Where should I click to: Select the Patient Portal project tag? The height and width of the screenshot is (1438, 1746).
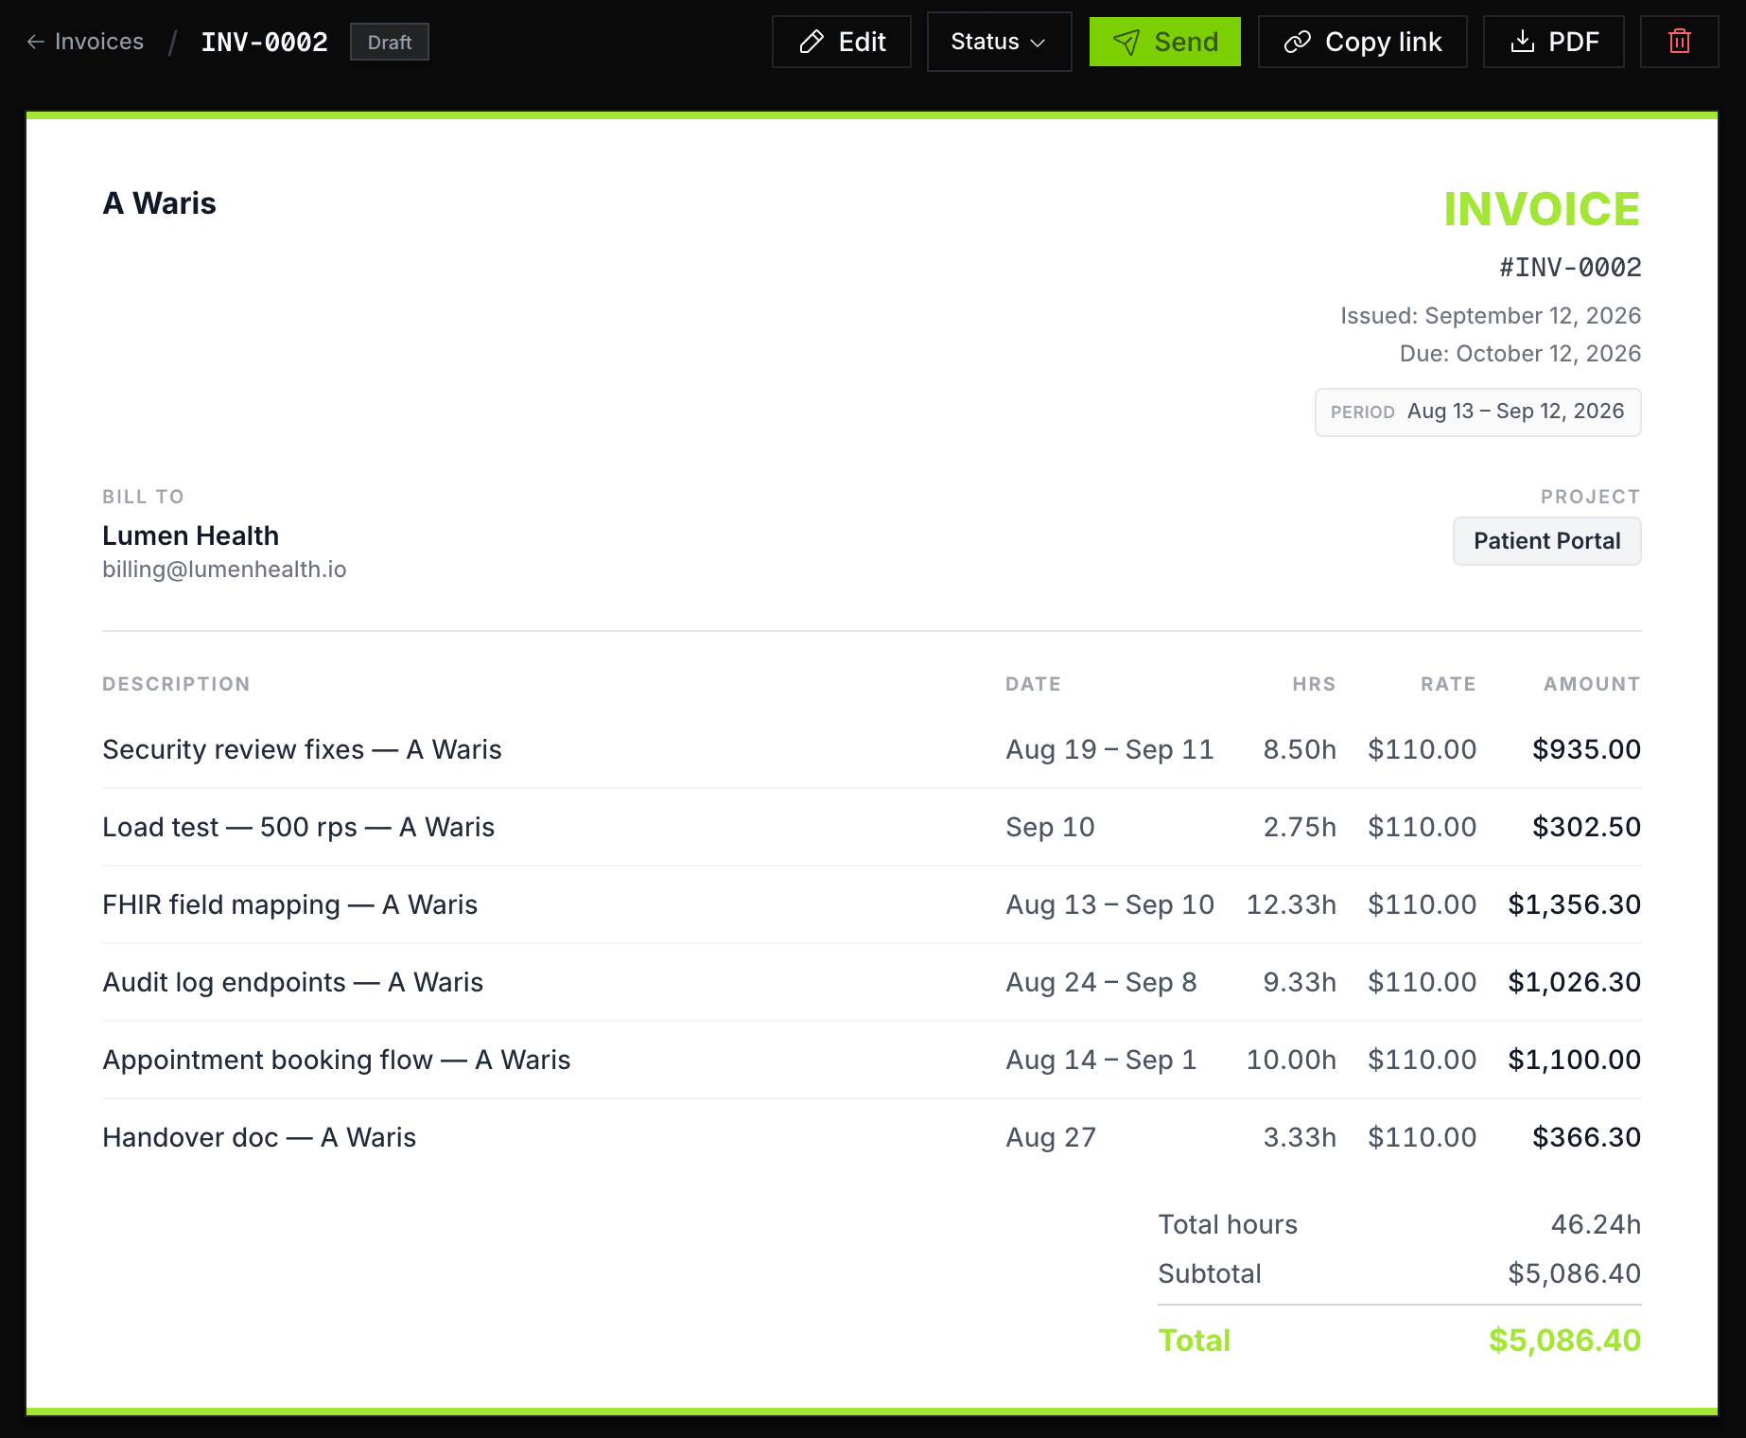pyautogui.click(x=1547, y=541)
